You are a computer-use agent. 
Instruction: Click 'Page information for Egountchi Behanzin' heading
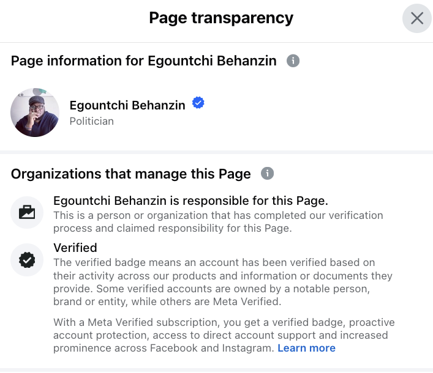pyautogui.click(x=144, y=61)
